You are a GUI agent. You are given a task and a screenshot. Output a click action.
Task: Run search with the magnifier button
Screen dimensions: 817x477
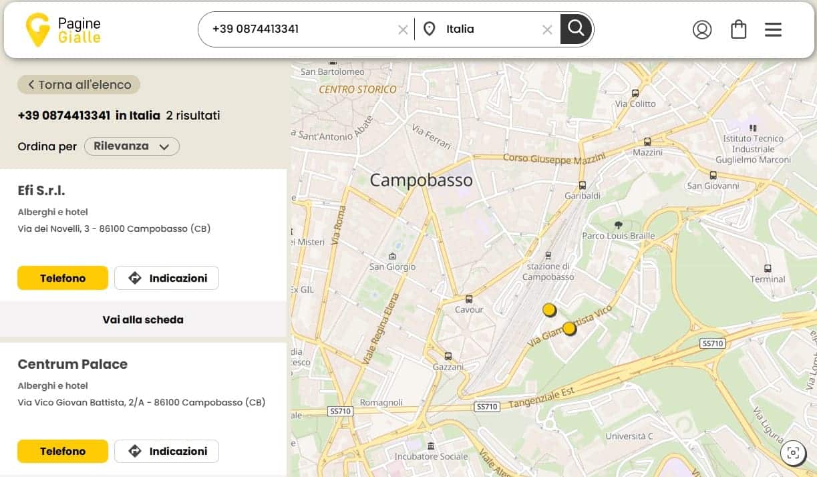click(576, 29)
